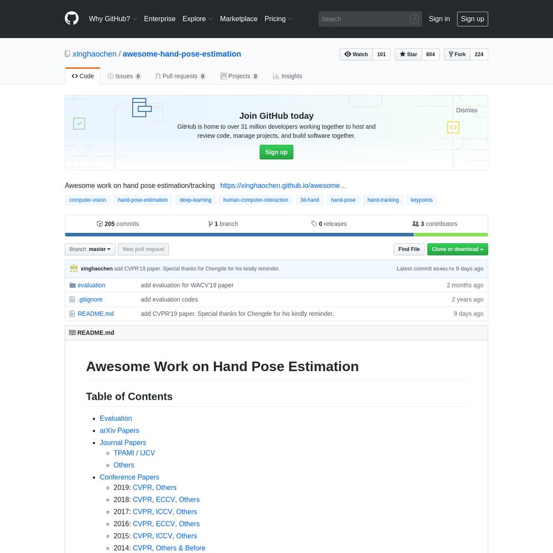553x553 pixels.
Task: Open the 804 stargazers count
Action: point(430,54)
